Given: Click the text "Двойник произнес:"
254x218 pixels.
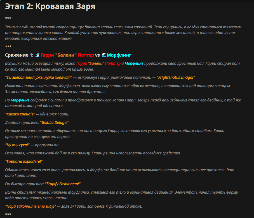Looking at the screenshot, I should pos(22,123).
